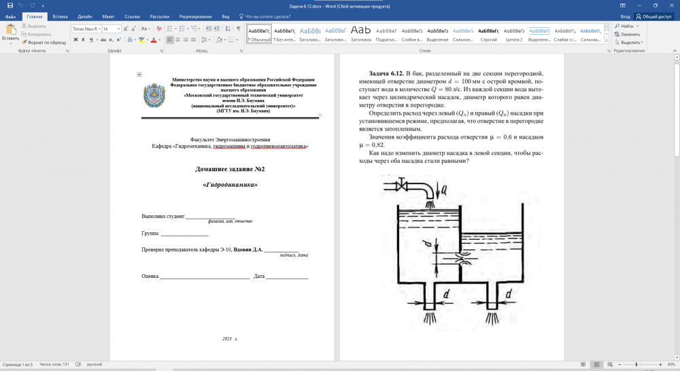Click the Sort (A-Z) paragraph icon

click(x=228, y=29)
